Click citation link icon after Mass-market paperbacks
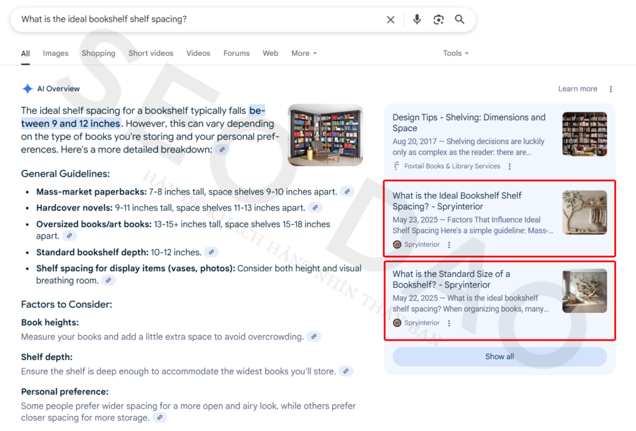The image size is (636, 431). click(x=347, y=192)
